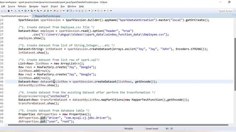Click the getEncode() call on line 40
This screenshot has height=132, width=236.
point(145,81)
